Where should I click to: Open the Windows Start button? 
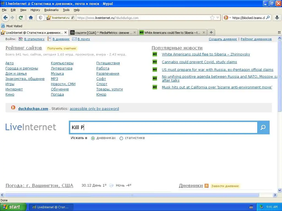pyautogui.click(x=13, y=207)
